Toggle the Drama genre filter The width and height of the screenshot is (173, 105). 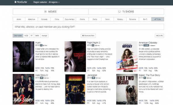[82, 19]
